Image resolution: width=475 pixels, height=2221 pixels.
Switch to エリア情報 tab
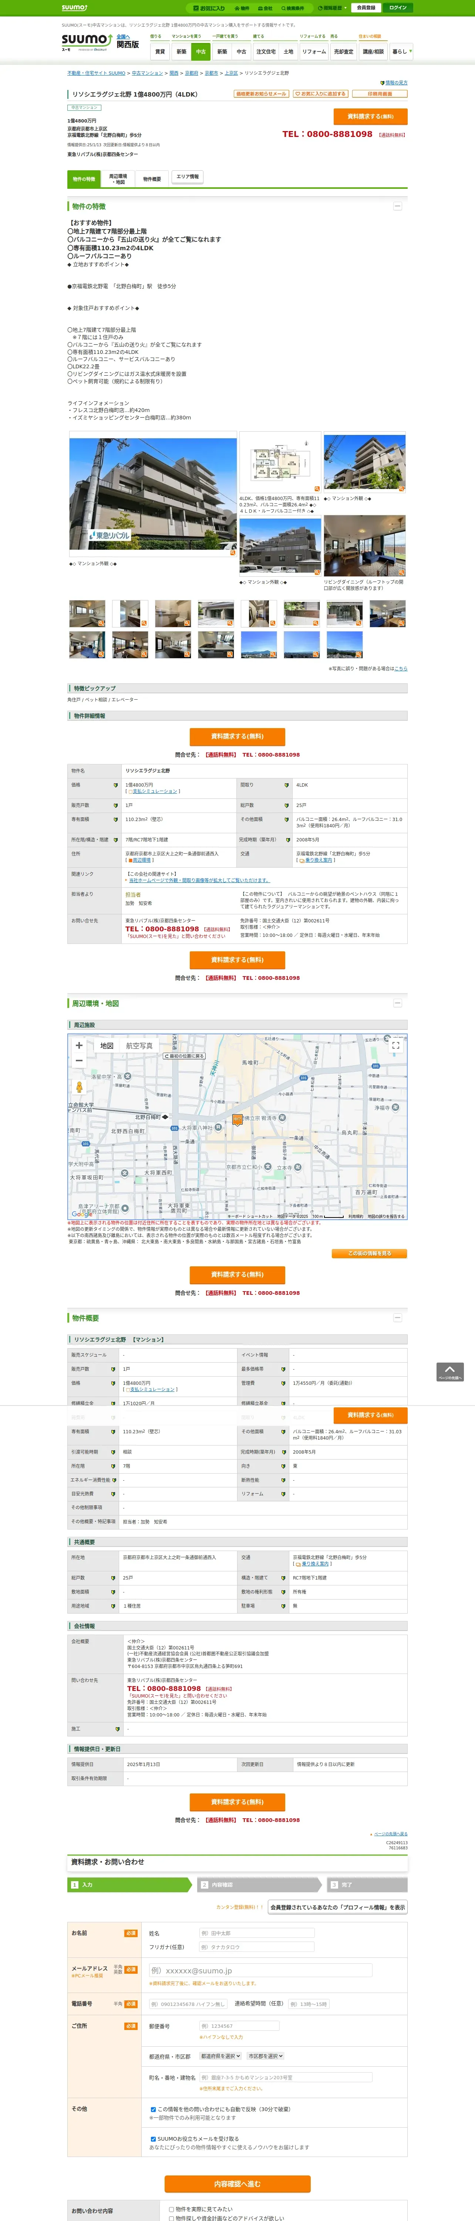tap(187, 177)
